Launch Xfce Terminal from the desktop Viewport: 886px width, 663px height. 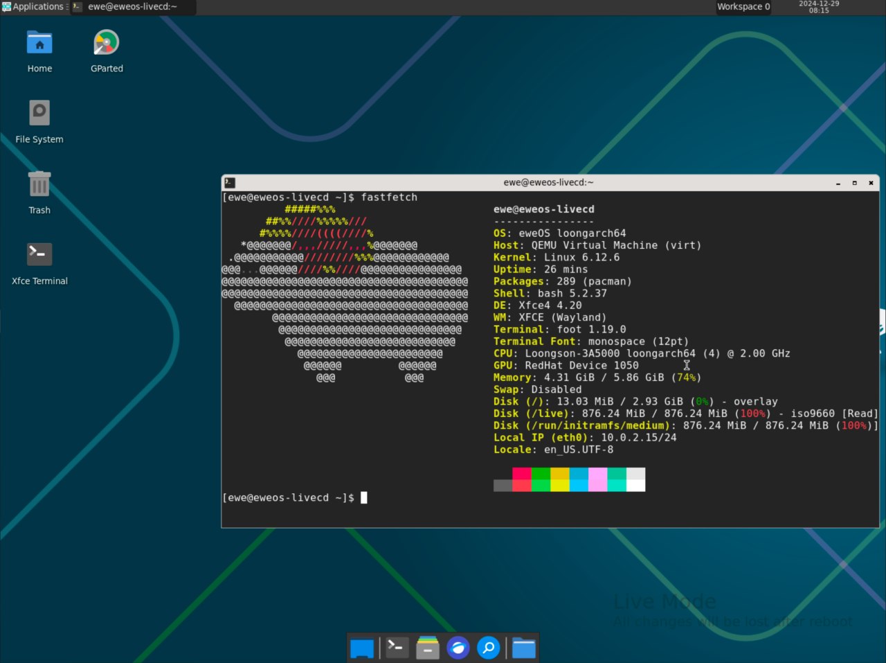(x=39, y=254)
